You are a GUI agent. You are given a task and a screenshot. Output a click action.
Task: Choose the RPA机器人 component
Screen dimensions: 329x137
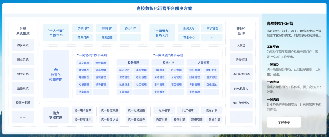pos(241,88)
